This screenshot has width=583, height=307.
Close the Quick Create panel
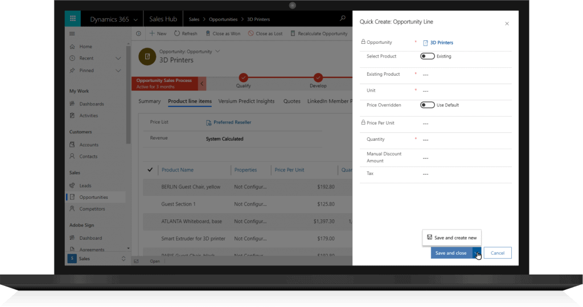point(507,23)
